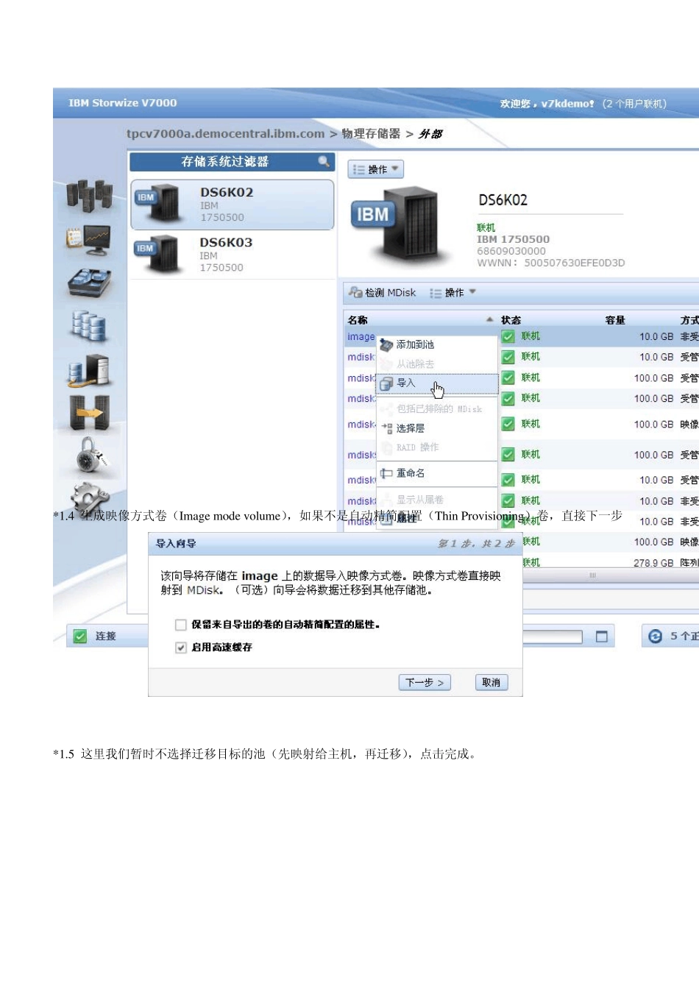Image resolution: width=699 pixels, height=989 pixels.
Task: Open the 外部 breadcrumb
Action: pos(430,134)
